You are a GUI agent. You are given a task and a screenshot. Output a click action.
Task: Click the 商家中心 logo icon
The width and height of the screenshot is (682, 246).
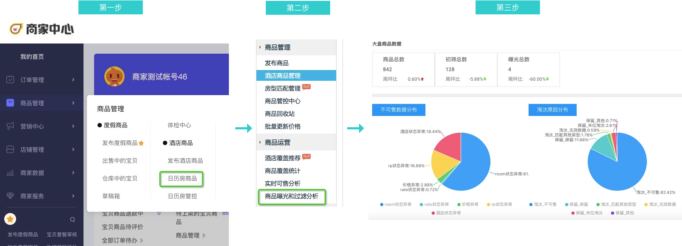click(16, 29)
